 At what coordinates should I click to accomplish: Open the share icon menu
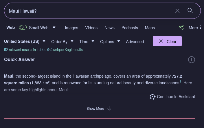tap(181, 28)
